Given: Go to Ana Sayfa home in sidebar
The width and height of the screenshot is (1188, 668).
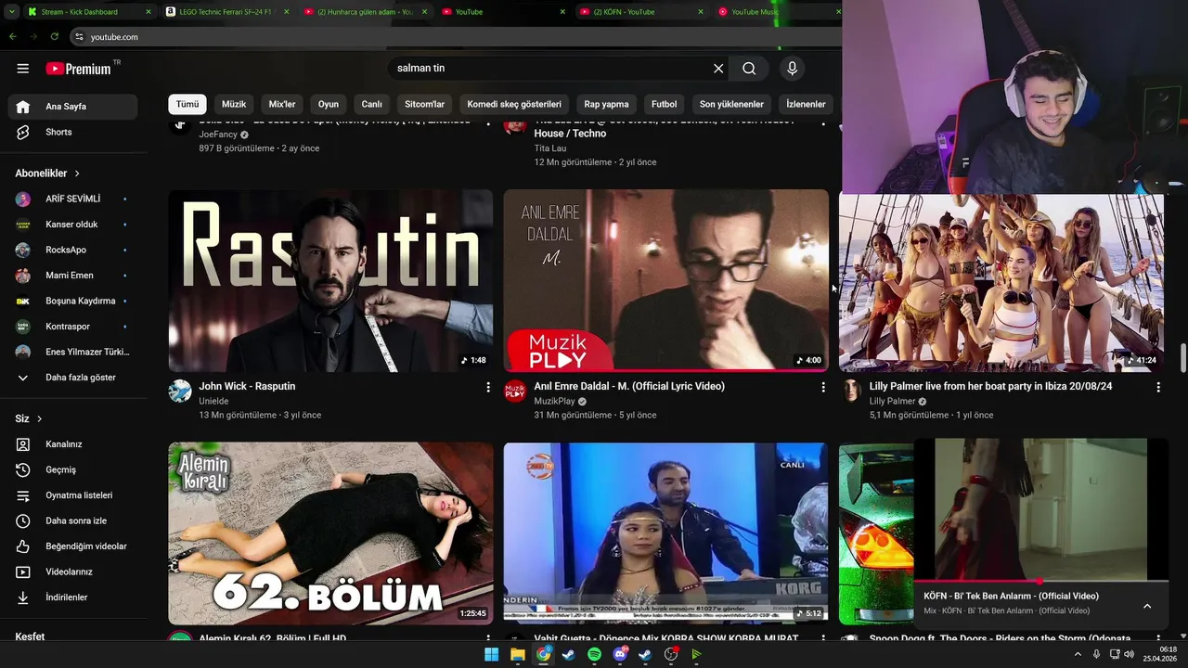Looking at the screenshot, I should [x=72, y=107].
